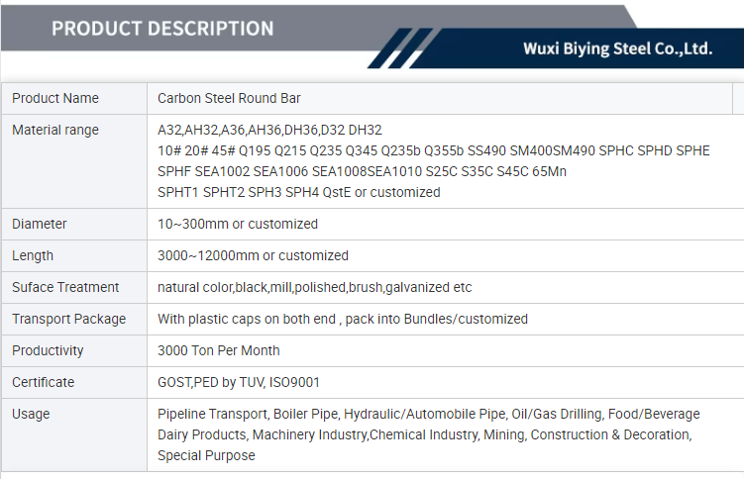Click the 3000~12000mm or customized value
744x479 pixels.
[253, 255]
